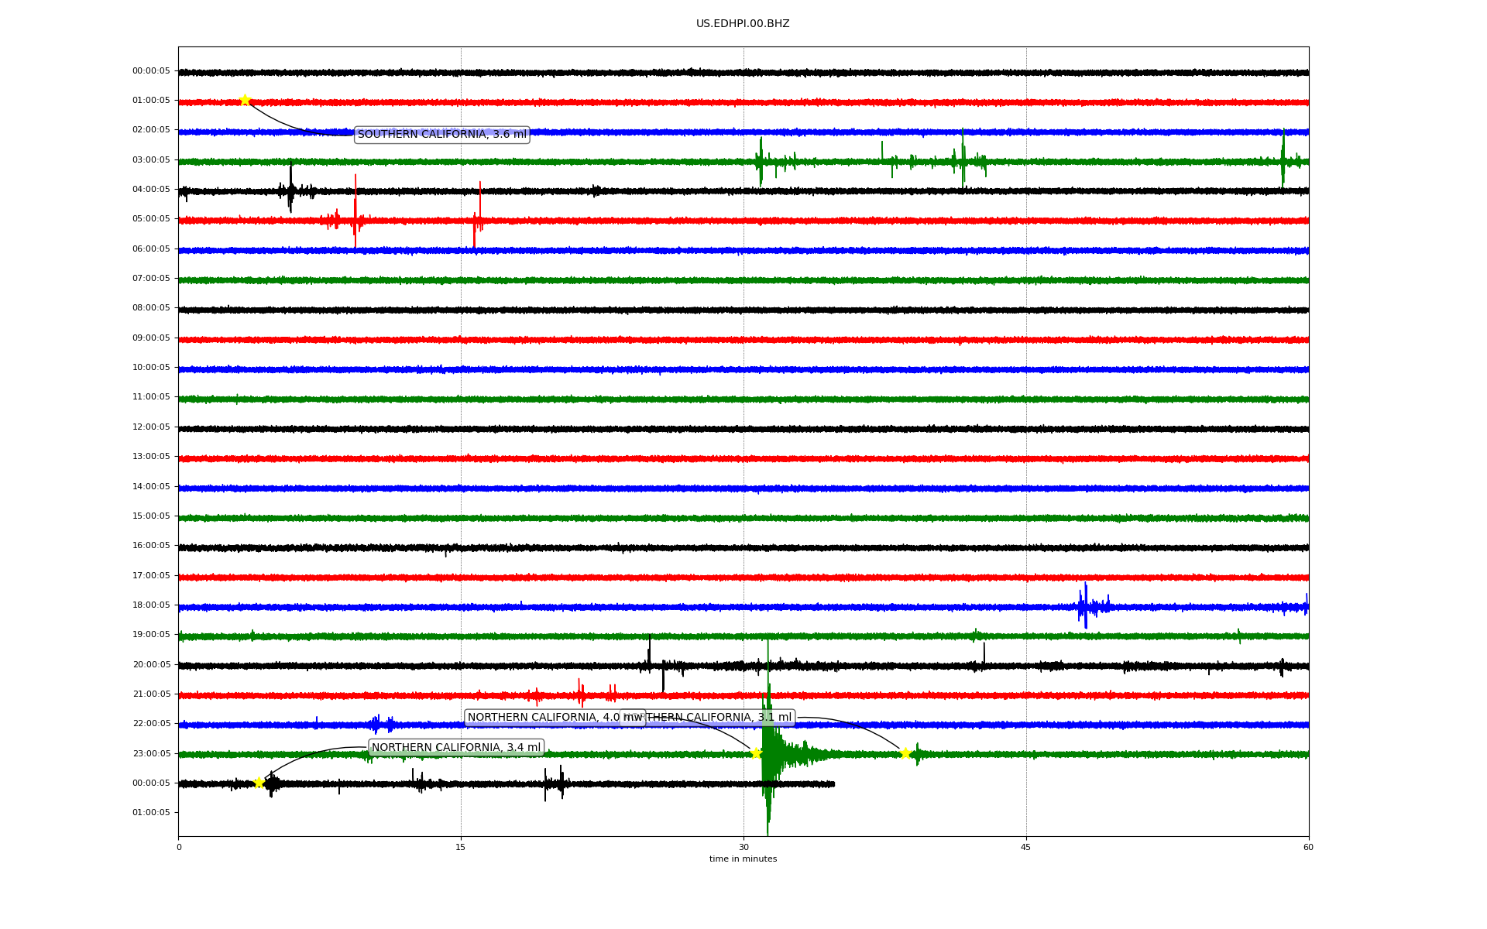
Task: Click the SOUTHERN CALIFORNIA, 3.6 ml label
Action: tap(441, 135)
